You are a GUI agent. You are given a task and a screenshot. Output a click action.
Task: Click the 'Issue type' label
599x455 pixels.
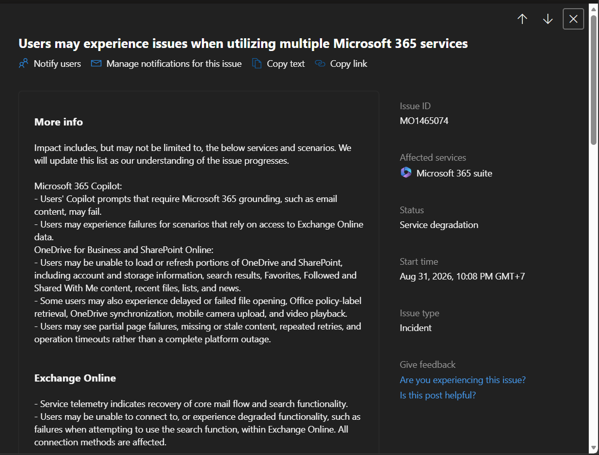pyautogui.click(x=420, y=313)
